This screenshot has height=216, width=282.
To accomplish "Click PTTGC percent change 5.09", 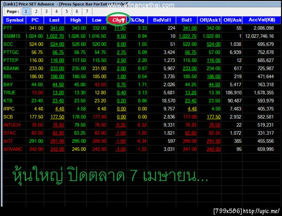I will (x=142, y=52).
